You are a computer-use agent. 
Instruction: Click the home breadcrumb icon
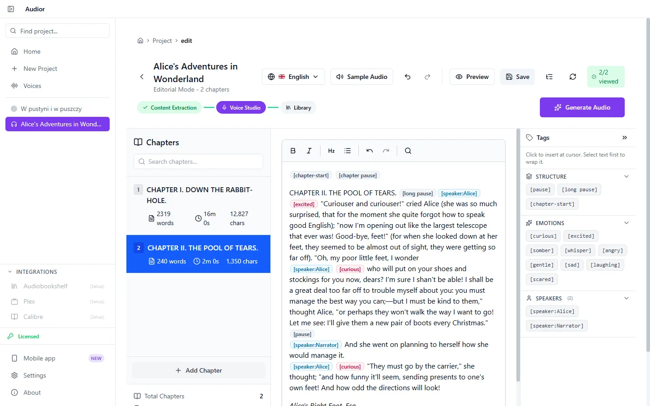click(140, 41)
